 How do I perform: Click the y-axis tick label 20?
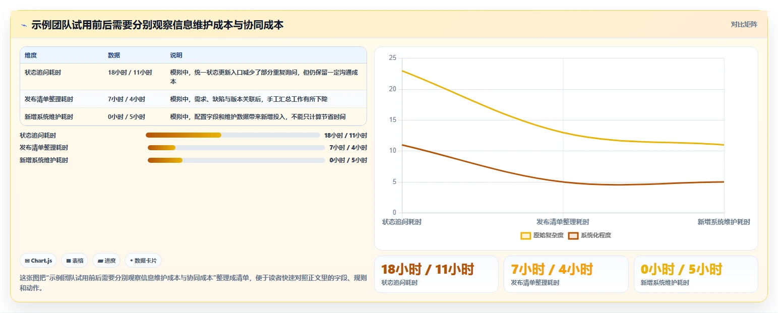[x=393, y=89]
